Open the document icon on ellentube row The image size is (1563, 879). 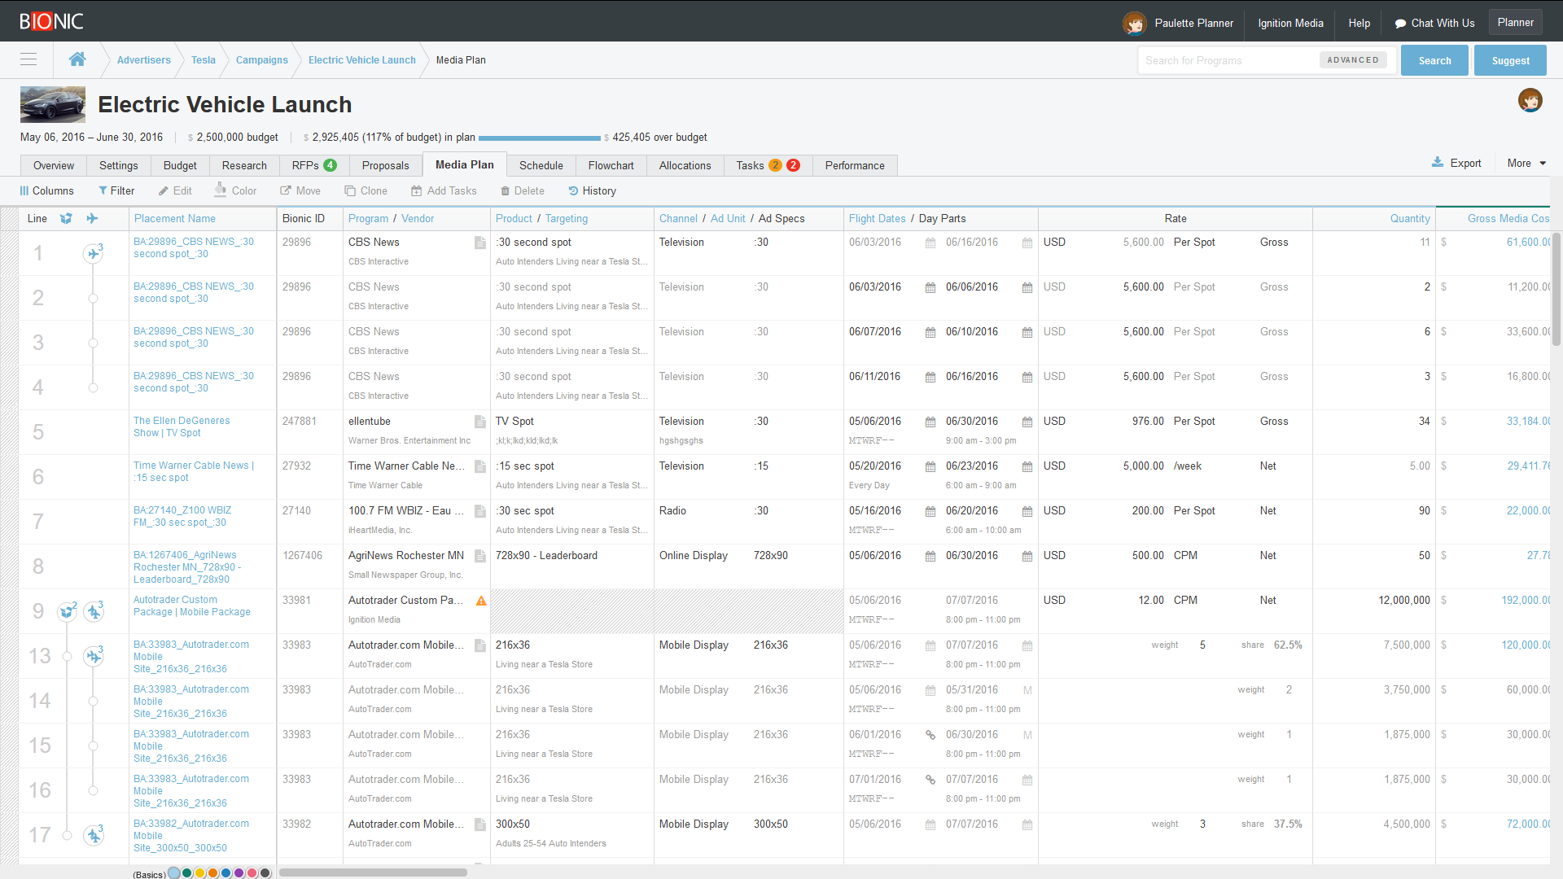click(480, 422)
